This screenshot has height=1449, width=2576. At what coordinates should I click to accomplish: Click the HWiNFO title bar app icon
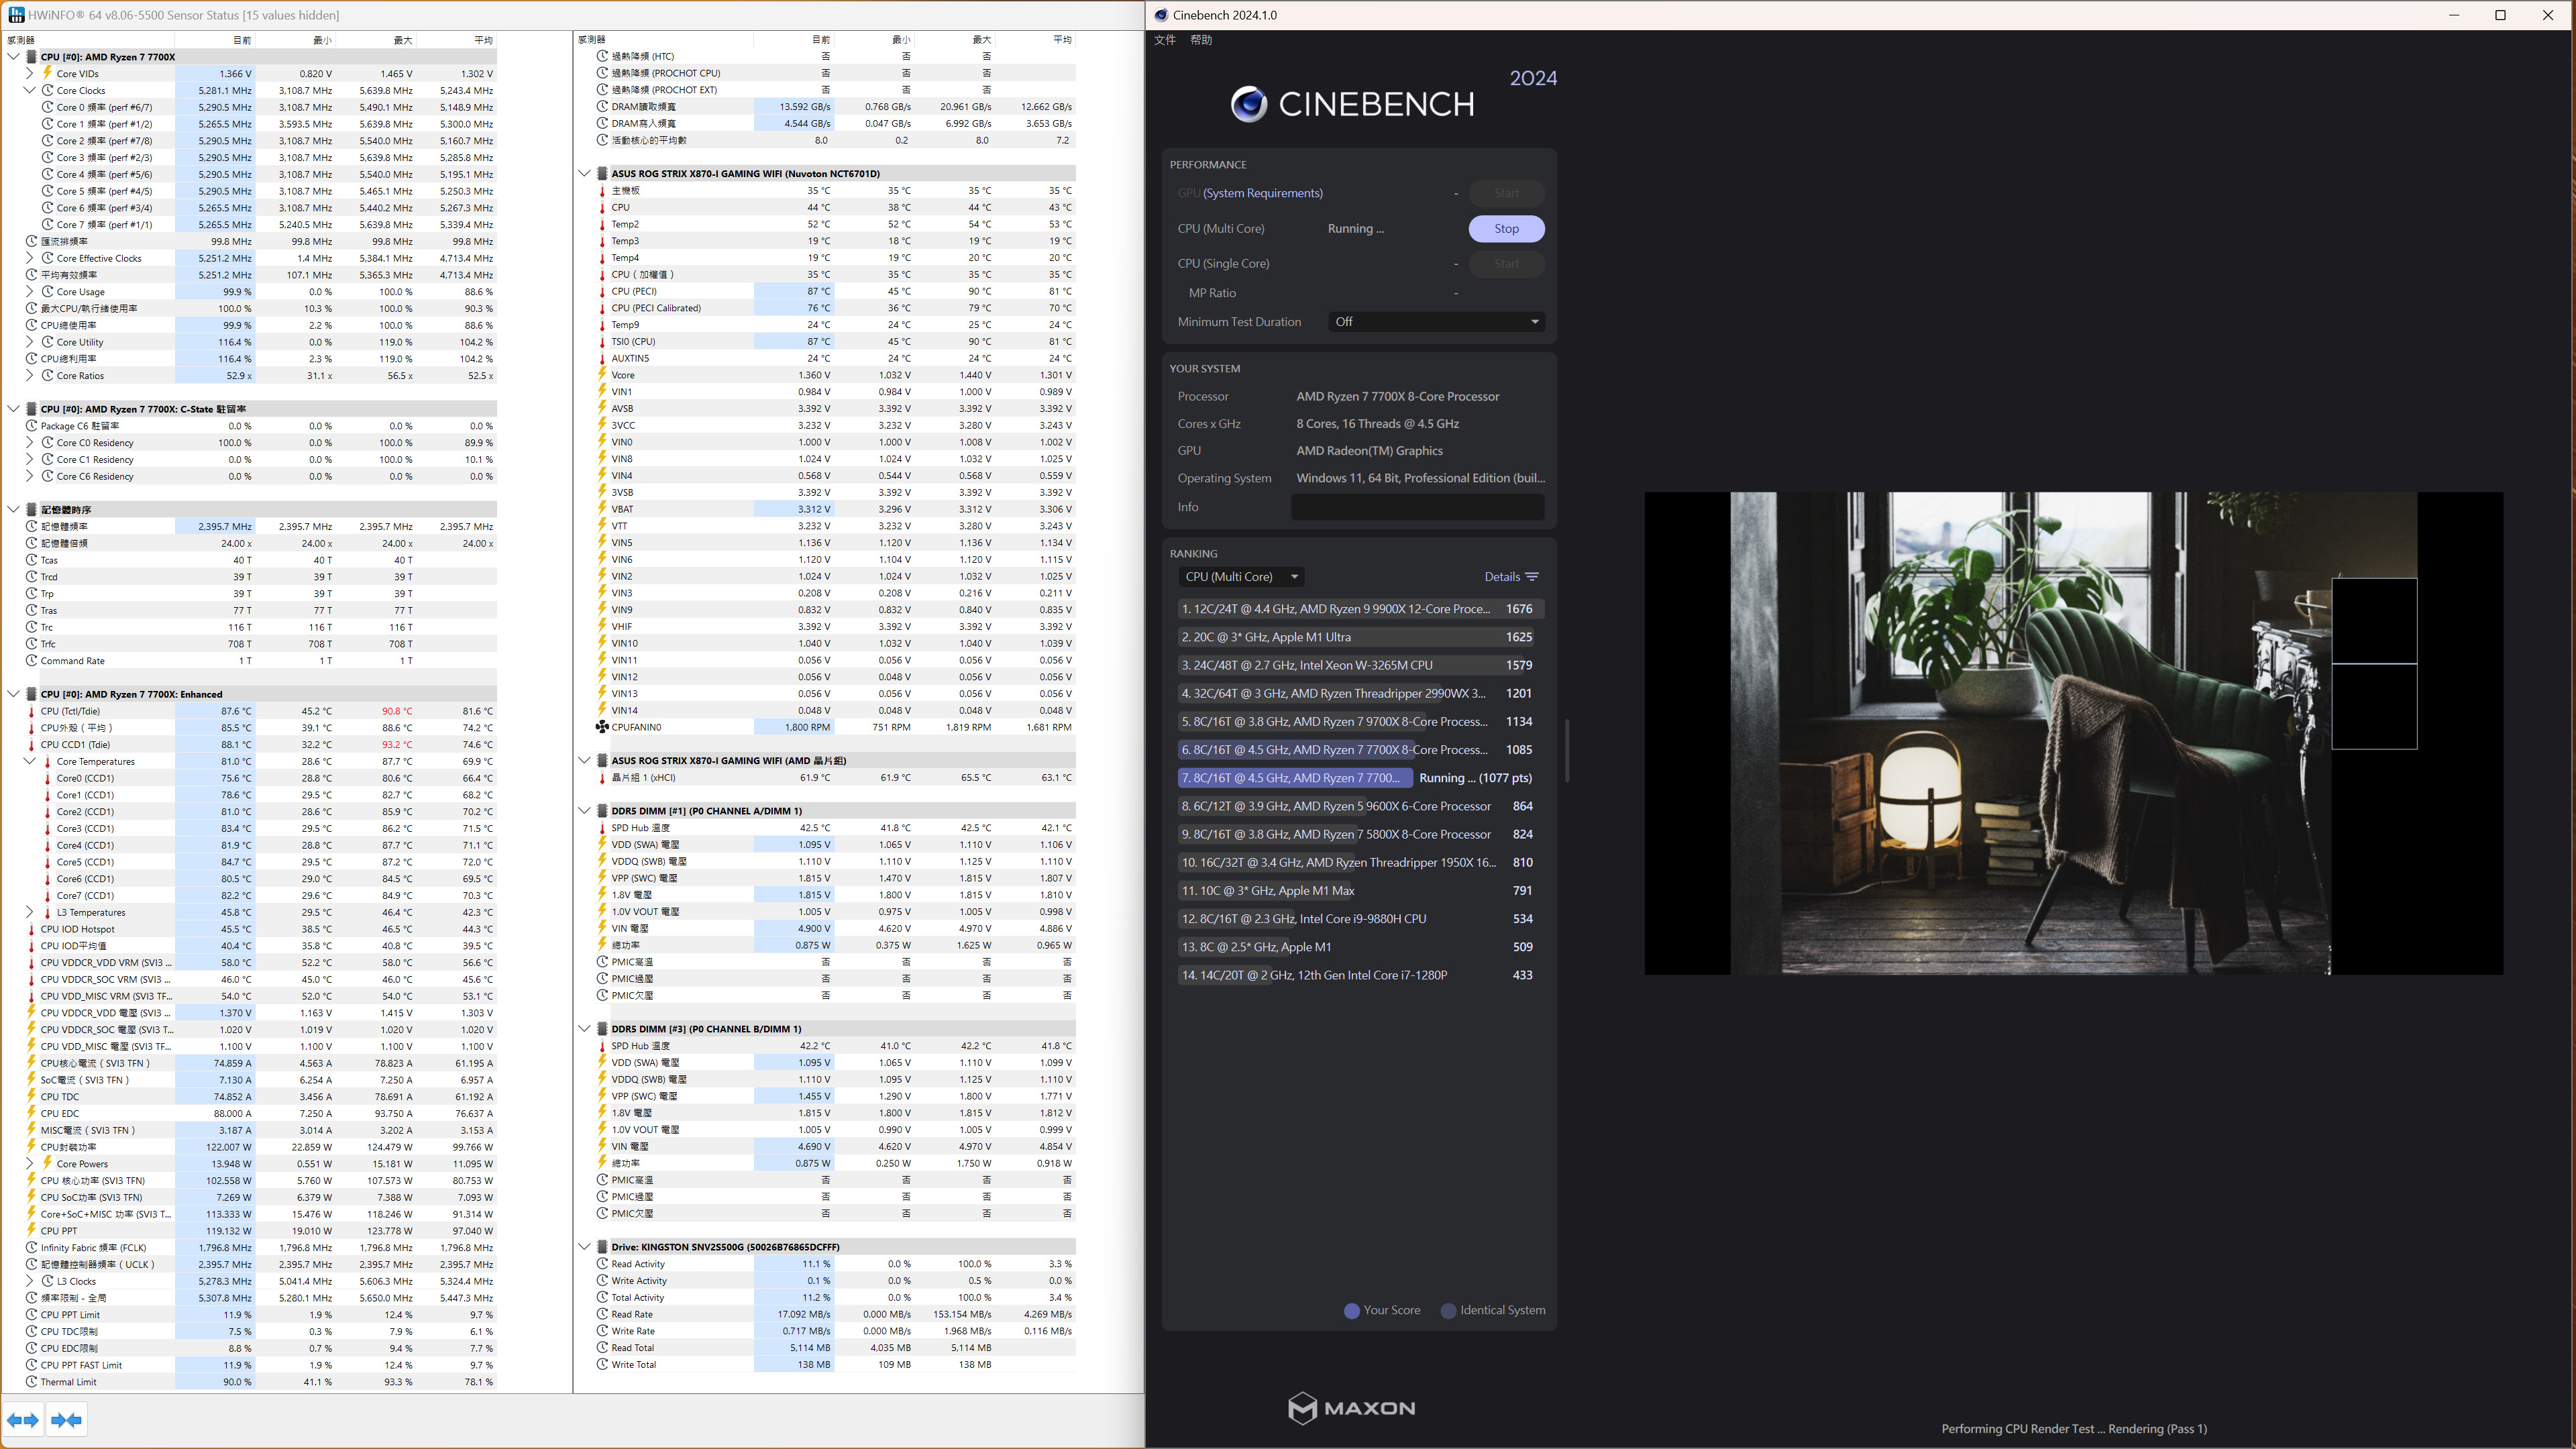coord(15,15)
